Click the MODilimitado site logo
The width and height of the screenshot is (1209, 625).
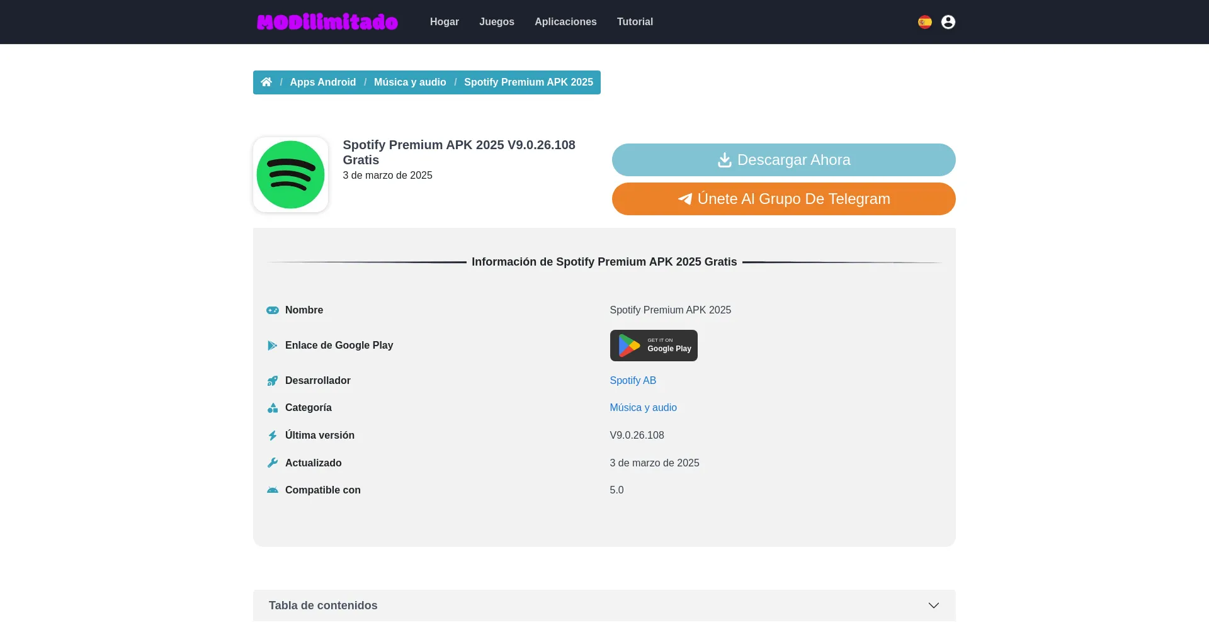click(327, 22)
